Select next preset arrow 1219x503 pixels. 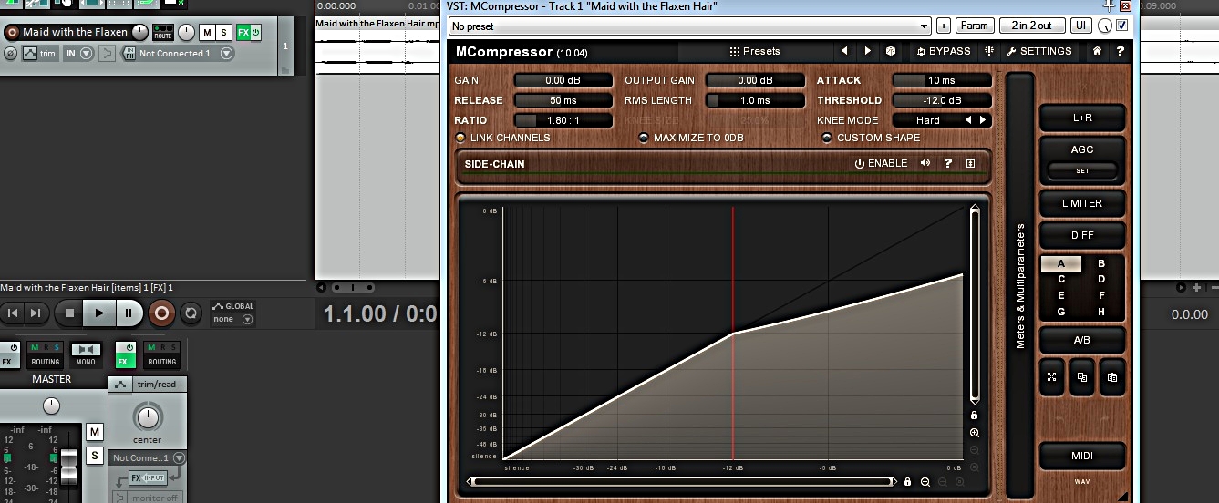867,52
